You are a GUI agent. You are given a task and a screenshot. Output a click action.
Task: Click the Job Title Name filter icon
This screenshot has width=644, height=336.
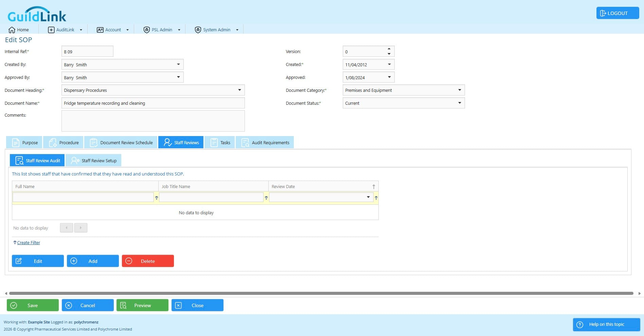pos(266,198)
